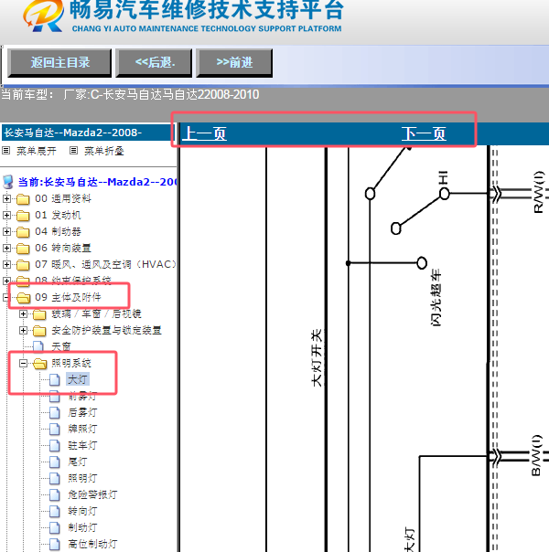Viewport: 549px width, 552px height.
Task: Click the 返回主目录 button
Action: pos(59,63)
